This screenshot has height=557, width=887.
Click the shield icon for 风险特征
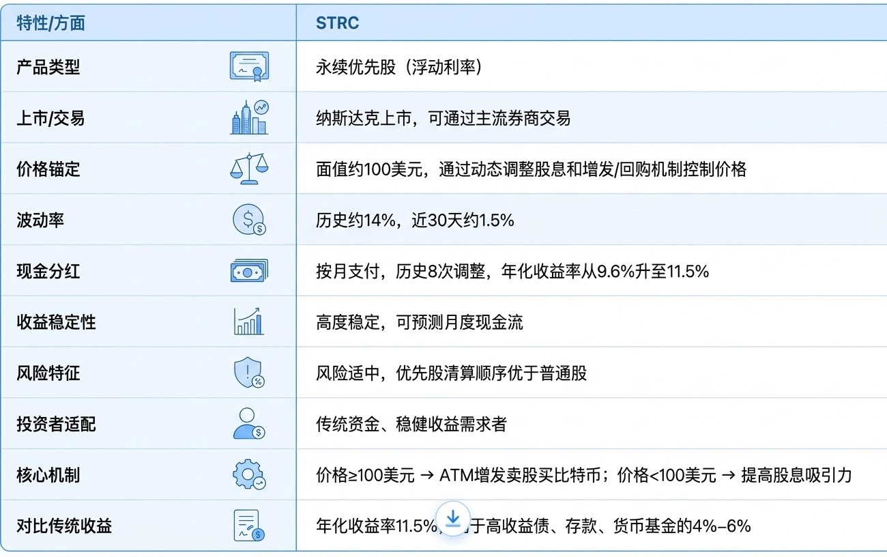point(250,373)
